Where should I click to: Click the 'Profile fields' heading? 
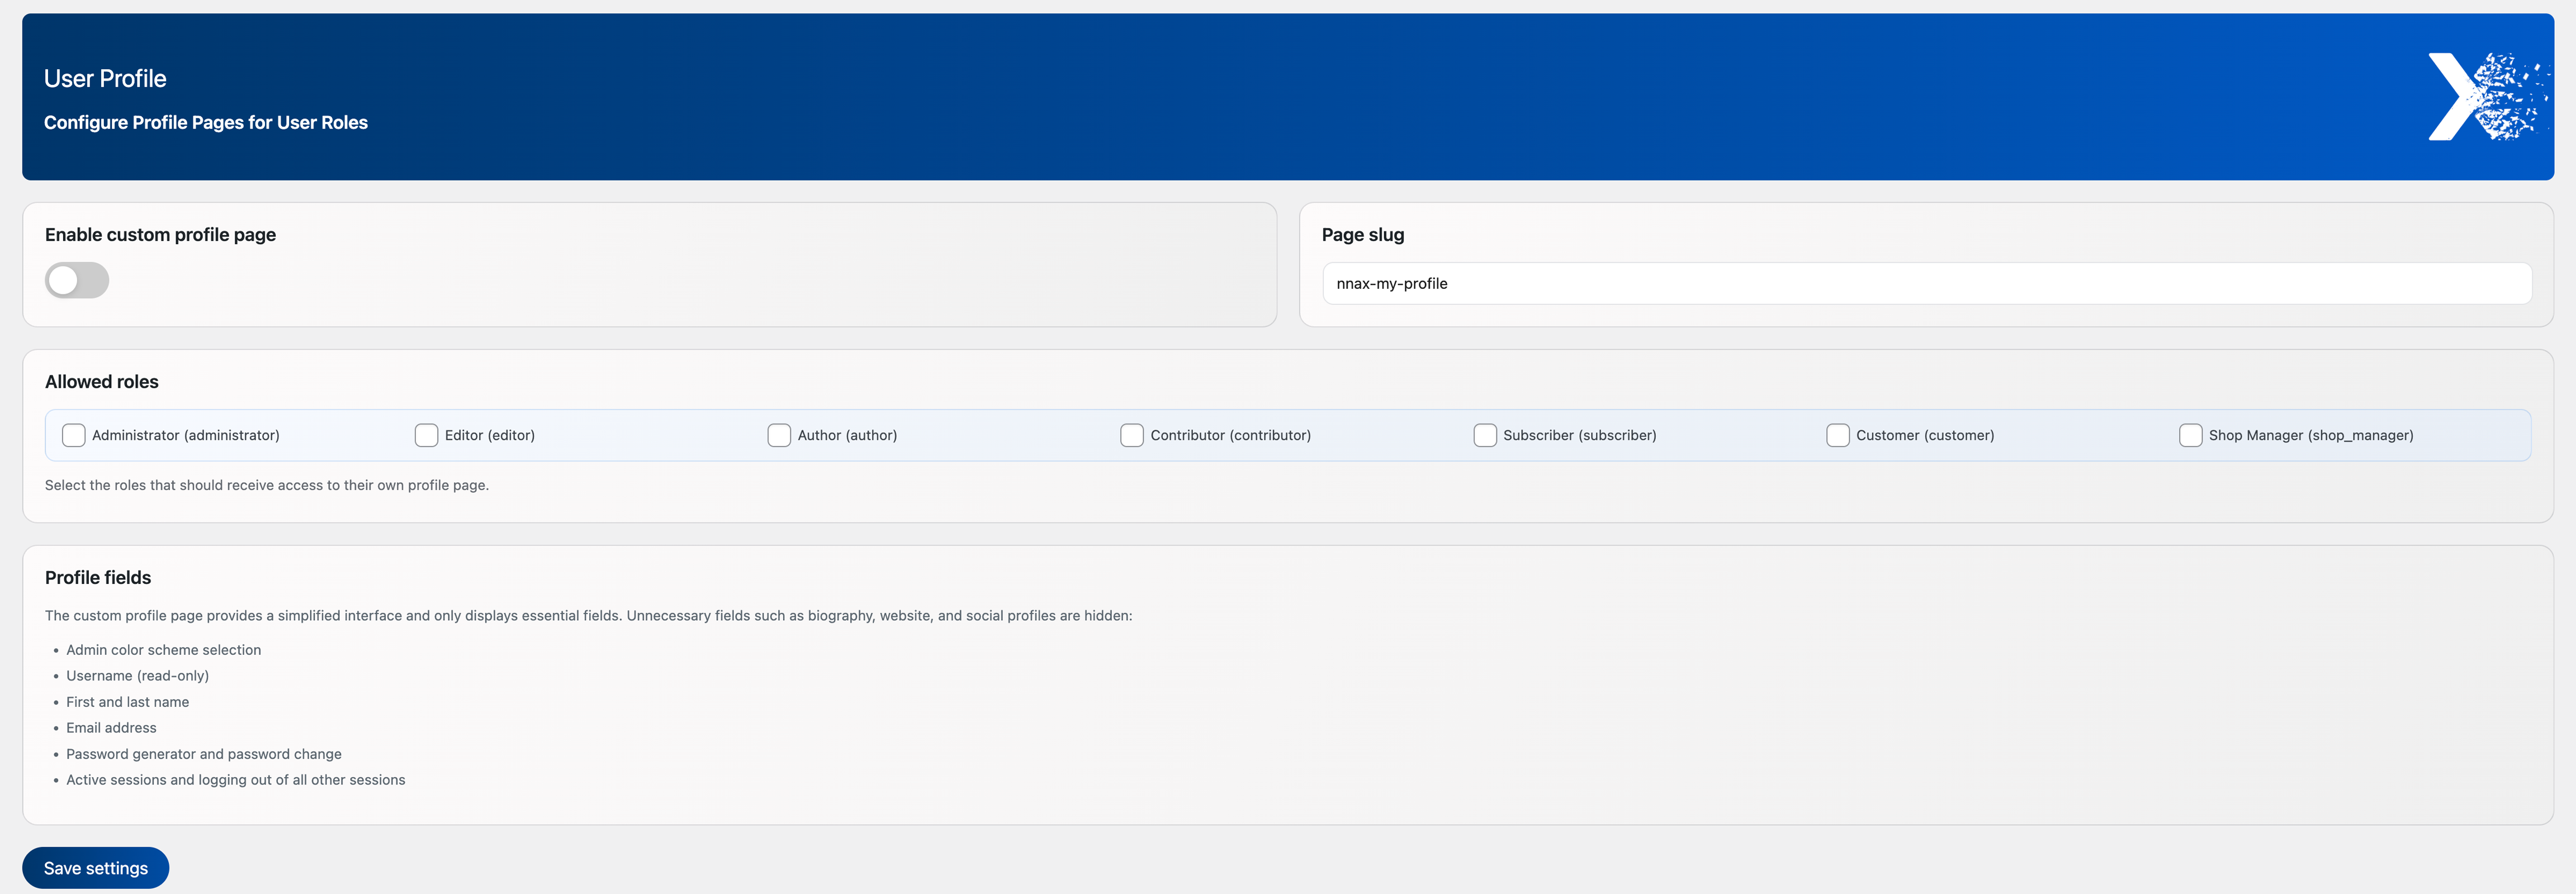point(98,577)
